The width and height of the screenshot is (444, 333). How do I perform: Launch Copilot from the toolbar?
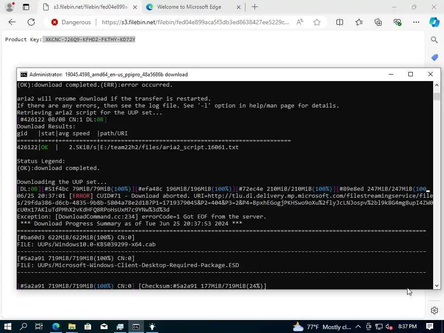point(434,22)
